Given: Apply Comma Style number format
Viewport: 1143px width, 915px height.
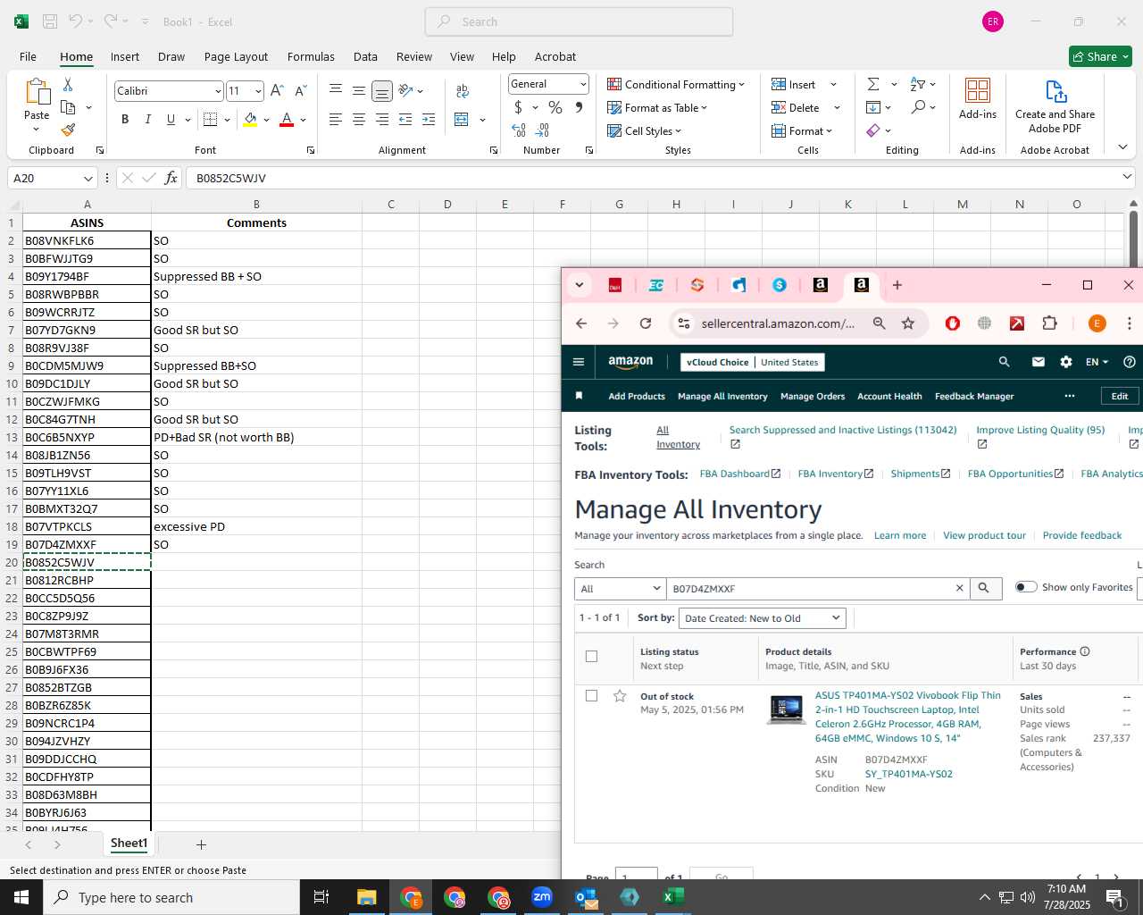Looking at the screenshot, I should (579, 107).
